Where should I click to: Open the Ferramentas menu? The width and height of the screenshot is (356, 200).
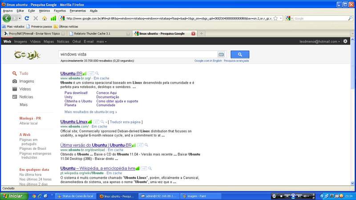[77, 11]
